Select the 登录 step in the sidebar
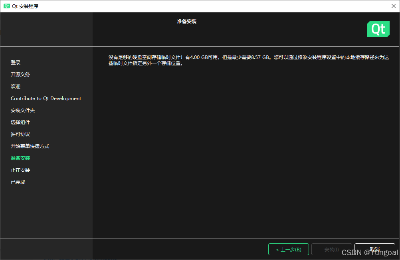The image size is (400, 260). click(x=16, y=63)
